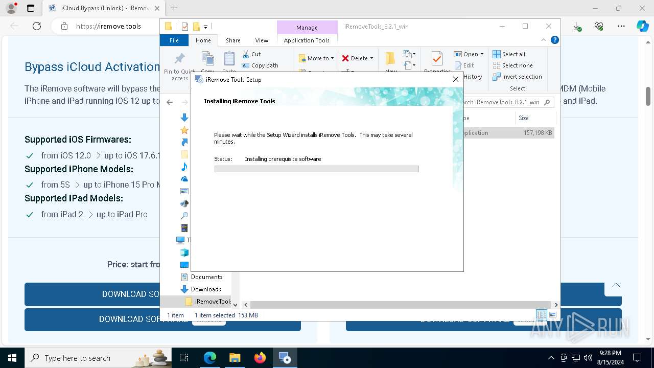
Task: Select the This PC monitor icon in navigation pane
Action: [180, 240]
